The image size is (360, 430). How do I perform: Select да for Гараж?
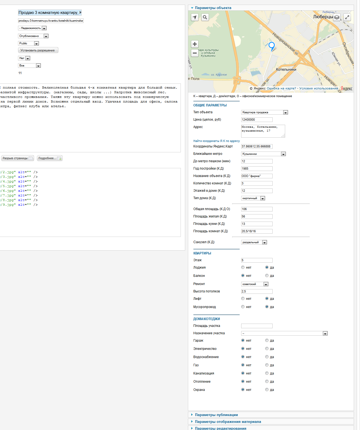pyautogui.click(x=267, y=341)
